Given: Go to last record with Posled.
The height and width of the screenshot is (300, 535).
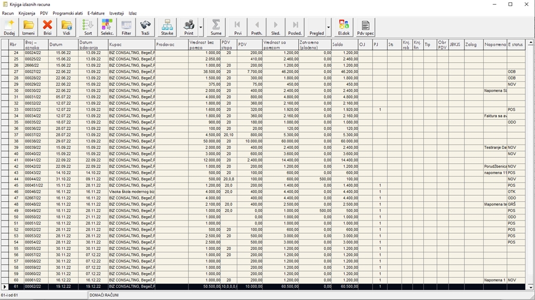Looking at the screenshot, I should click(x=295, y=27).
